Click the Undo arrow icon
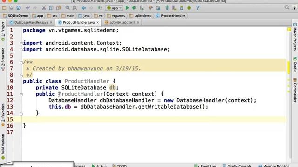Image resolution: width=298 pixels, height=167 pixels. [28, 8]
